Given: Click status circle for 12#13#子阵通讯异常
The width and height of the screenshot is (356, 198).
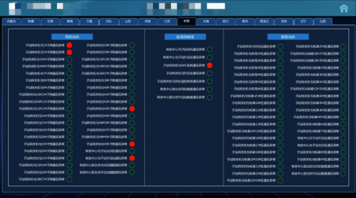Looking at the screenshot, I should 69,109.
